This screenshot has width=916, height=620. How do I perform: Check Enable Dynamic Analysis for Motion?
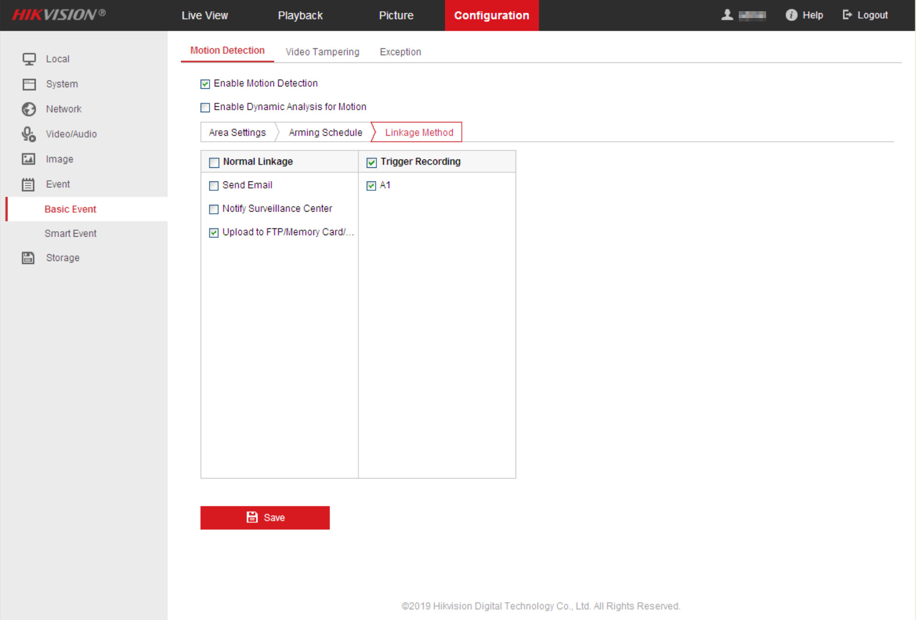(205, 107)
